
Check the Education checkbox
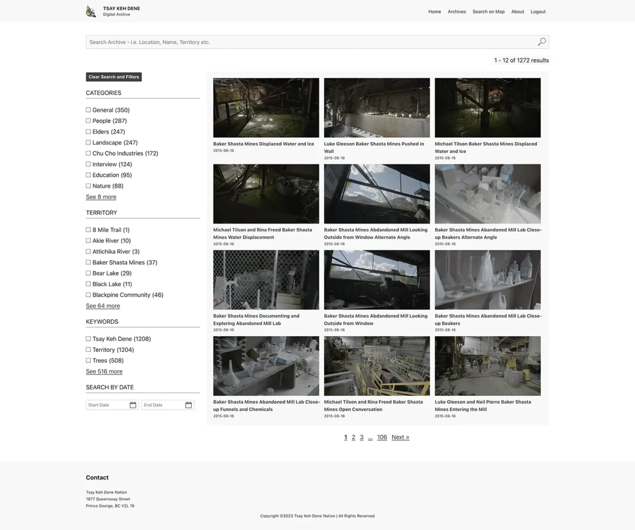pyautogui.click(x=88, y=175)
